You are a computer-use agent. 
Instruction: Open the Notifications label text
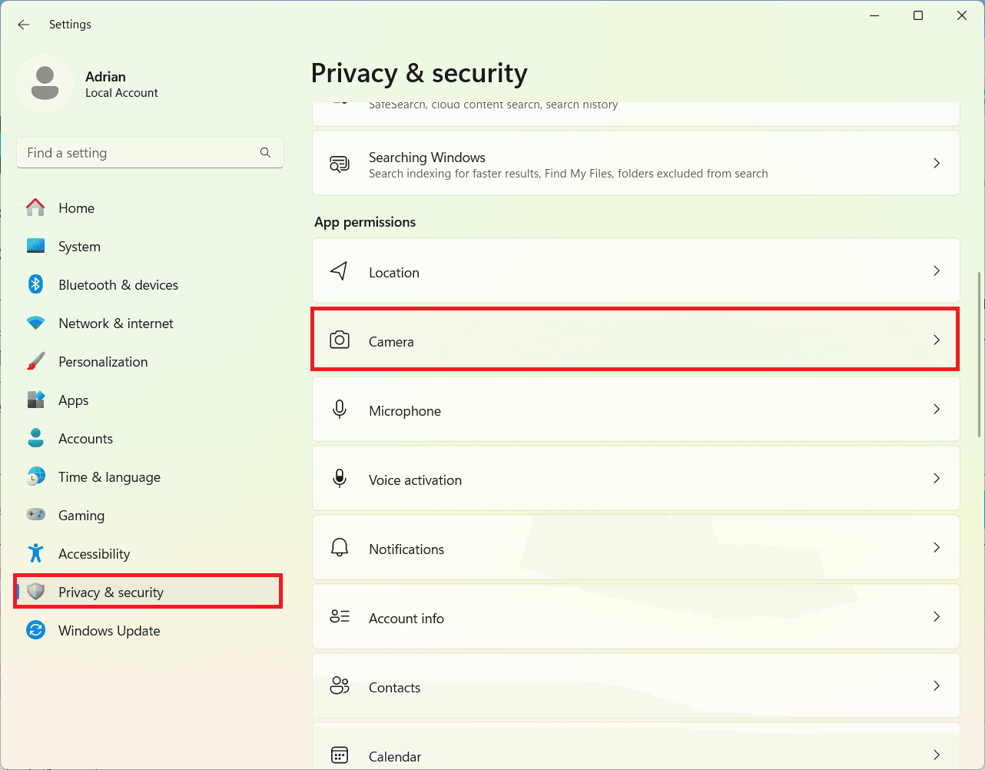406,549
